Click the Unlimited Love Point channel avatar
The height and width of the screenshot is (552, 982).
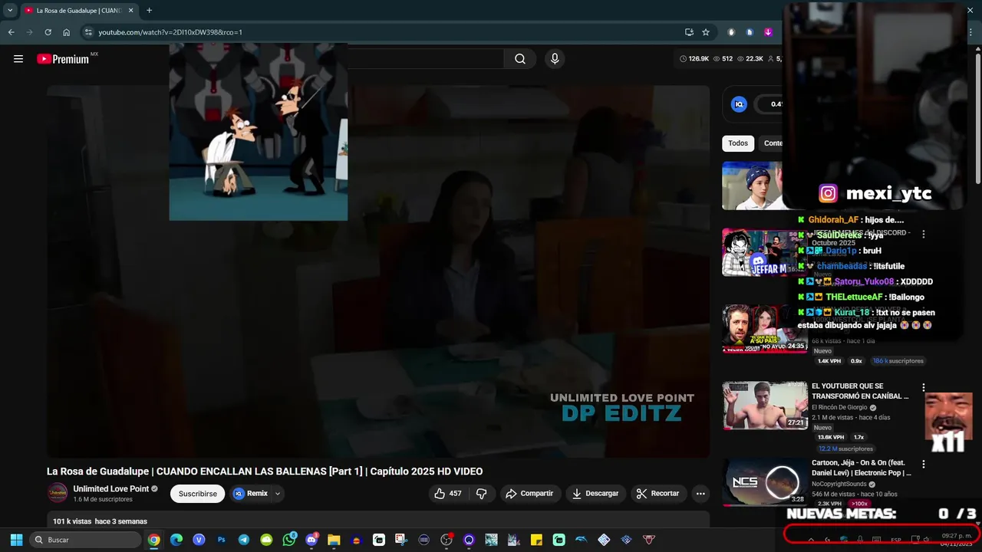pyautogui.click(x=58, y=493)
